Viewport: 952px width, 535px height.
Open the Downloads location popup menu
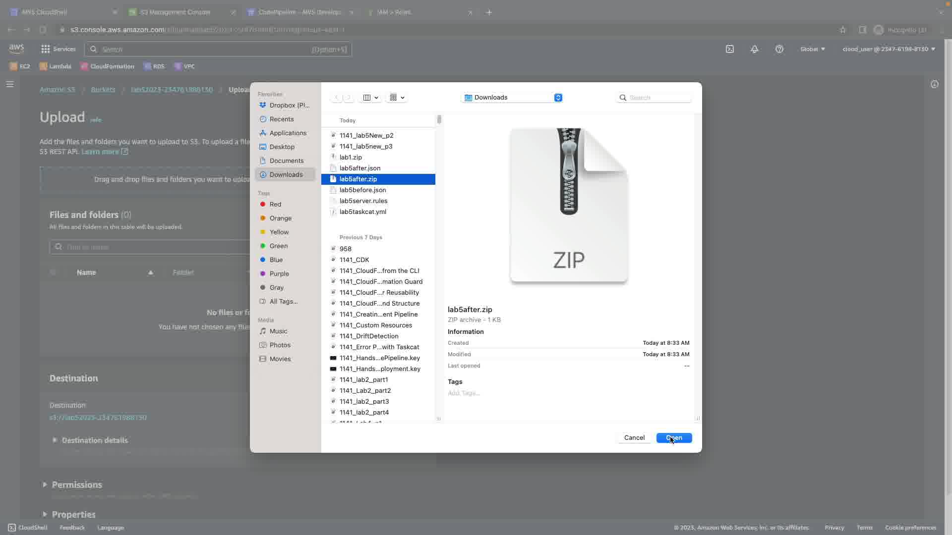pyautogui.click(x=511, y=98)
